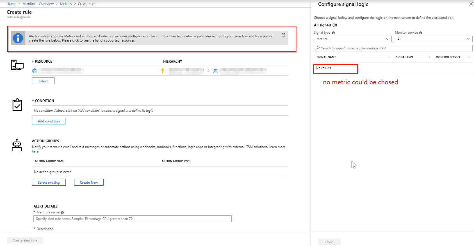474x246 pixels.
Task: Click search magnifier icon in signal search
Action: pos(318,48)
